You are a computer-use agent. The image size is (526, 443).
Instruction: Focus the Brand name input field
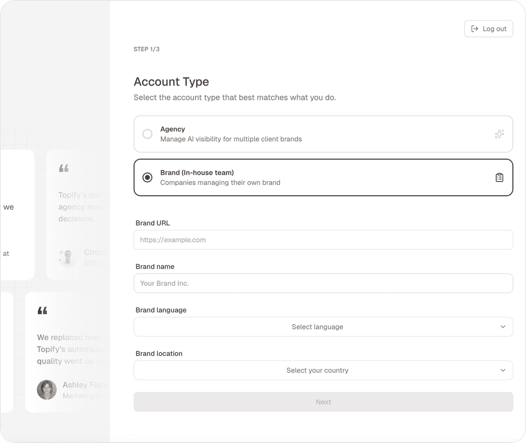(323, 283)
